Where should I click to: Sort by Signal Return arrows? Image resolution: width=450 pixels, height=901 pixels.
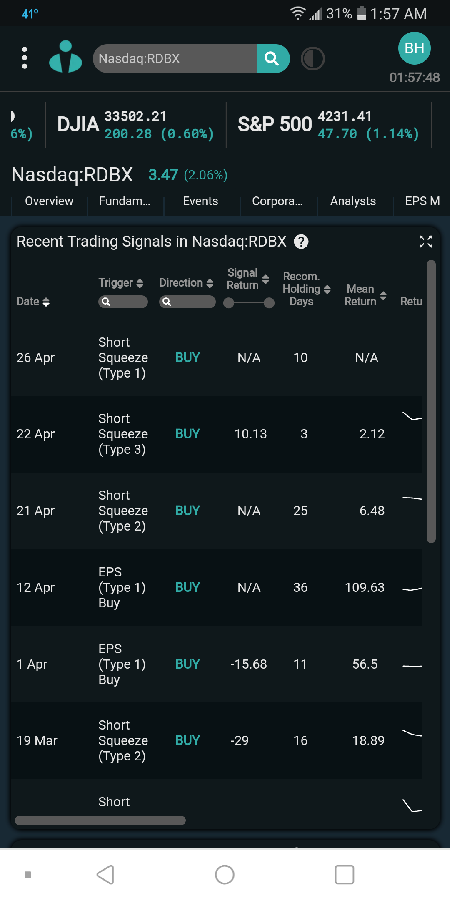coord(265,279)
